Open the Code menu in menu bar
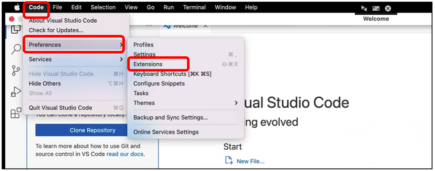Screen dimensions: 435x171 pyautogui.click(x=36, y=7)
